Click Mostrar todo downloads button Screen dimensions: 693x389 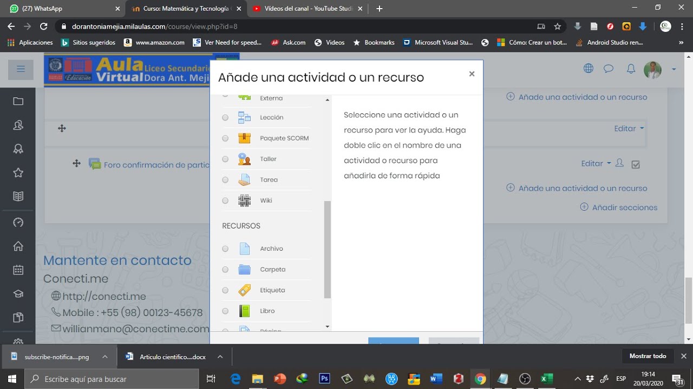(x=648, y=356)
